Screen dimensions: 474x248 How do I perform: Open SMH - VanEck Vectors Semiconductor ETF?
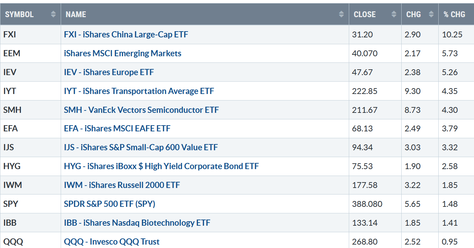coord(141,110)
